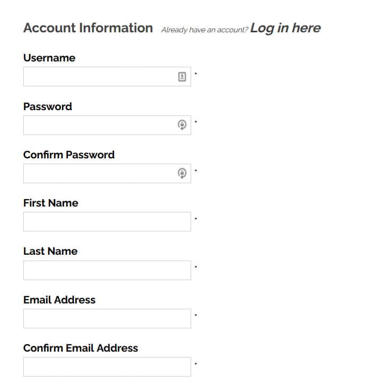This screenshot has height=385, width=368.
Task: Click the First Name label
Action: (x=51, y=203)
